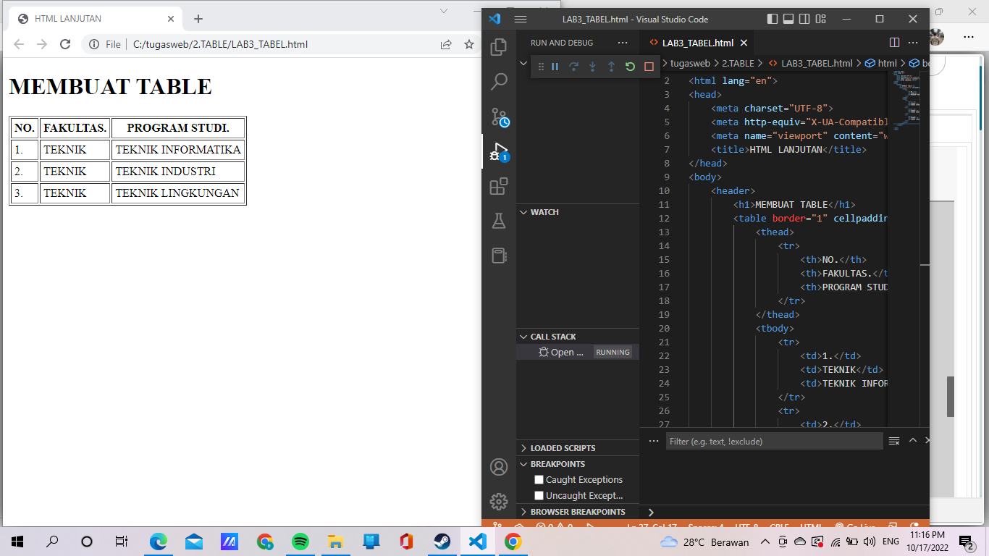Open the Source Control view

[x=499, y=117]
